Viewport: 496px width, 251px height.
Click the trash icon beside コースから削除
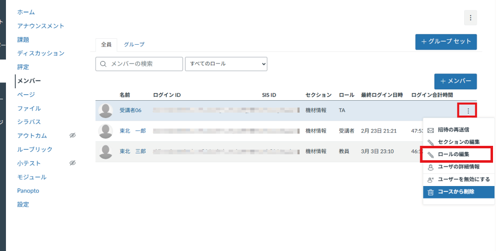431,192
